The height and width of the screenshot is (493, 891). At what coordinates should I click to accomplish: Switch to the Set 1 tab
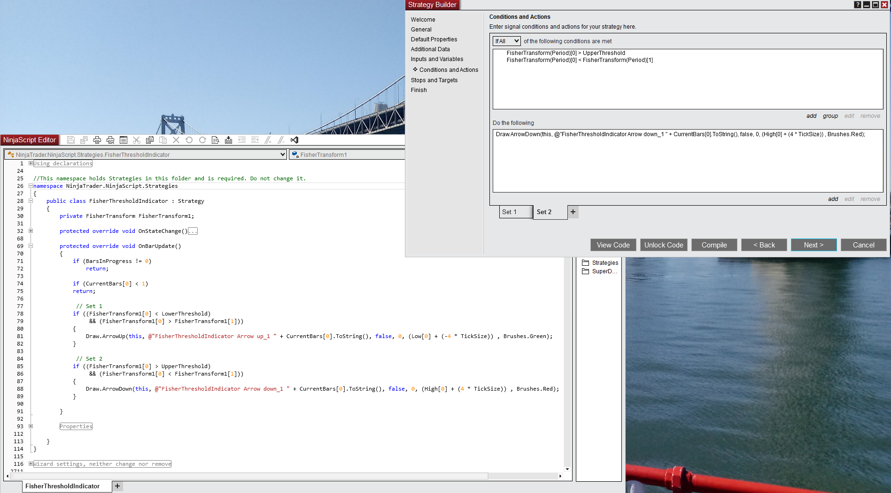coord(516,212)
